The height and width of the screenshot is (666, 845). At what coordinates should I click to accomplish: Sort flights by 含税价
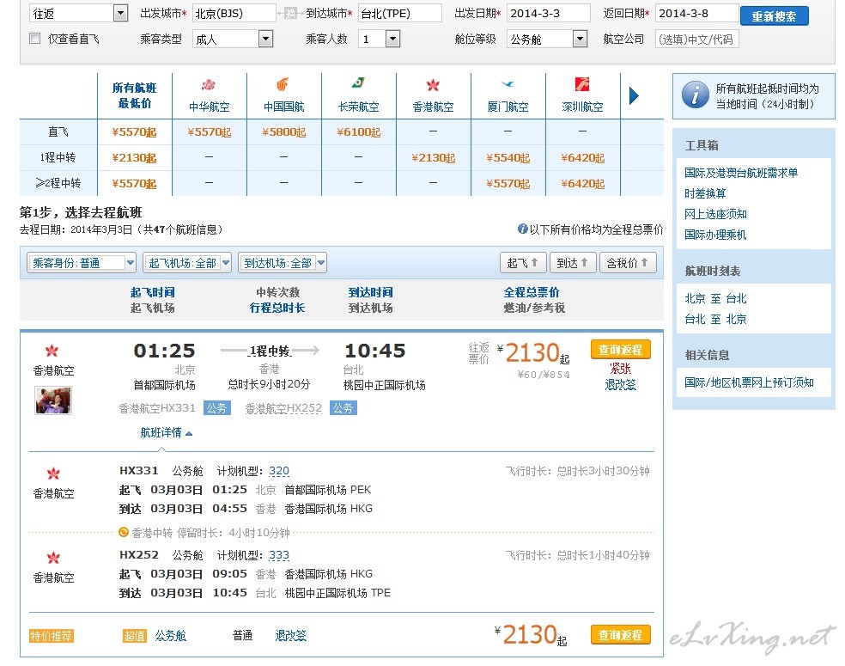628,263
